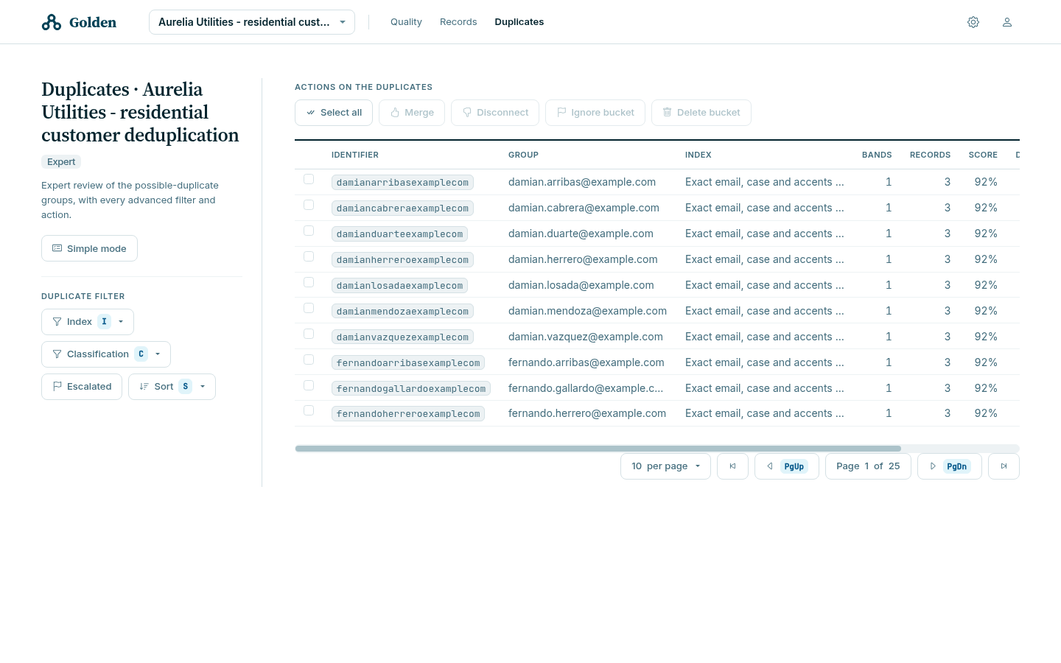Tick the fernandoherreroexamplecom row checkbox
The height and width of the screenshot is (663, 1061).
(309, 410)
